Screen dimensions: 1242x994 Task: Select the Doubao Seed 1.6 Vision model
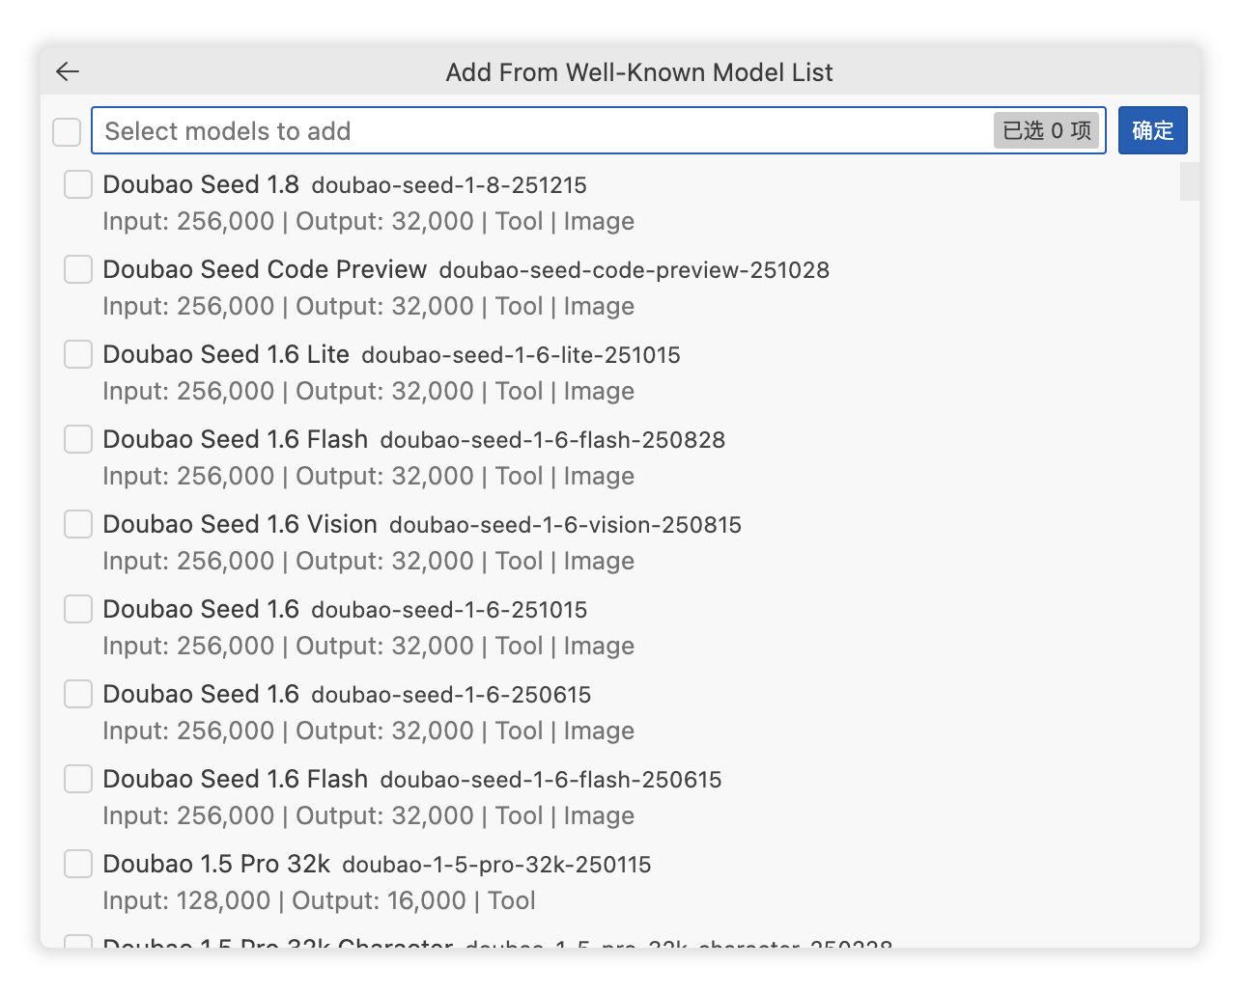(x=77, y=524)
